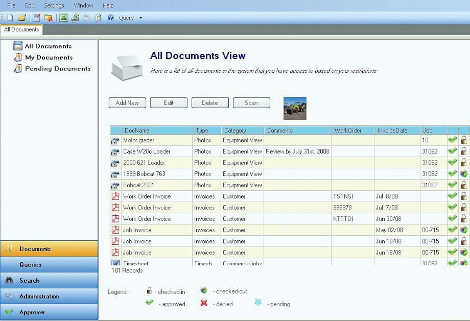Screen dimensions: 470x321
Task: Switch to the All Documents tab
Action: tap(22, 29)
